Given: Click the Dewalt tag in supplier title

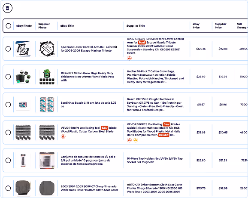Looking at the screenshot, I should (x=164, y=135).
